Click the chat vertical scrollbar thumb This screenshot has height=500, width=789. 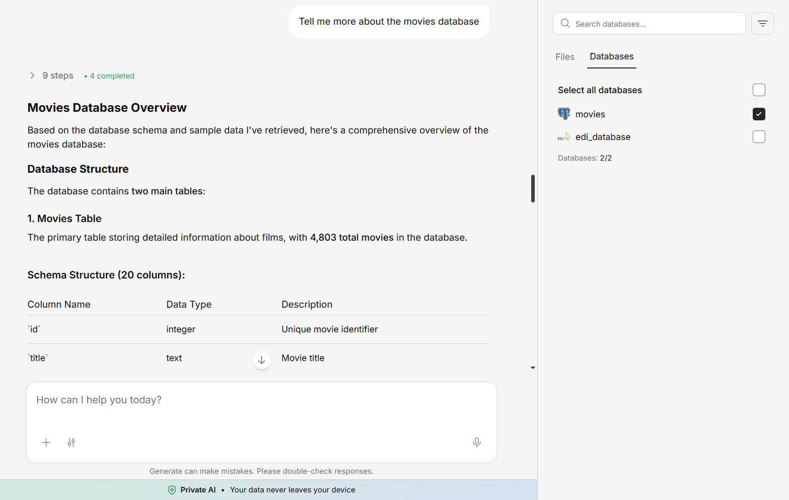pyautogui.click(x=533, y=188)
